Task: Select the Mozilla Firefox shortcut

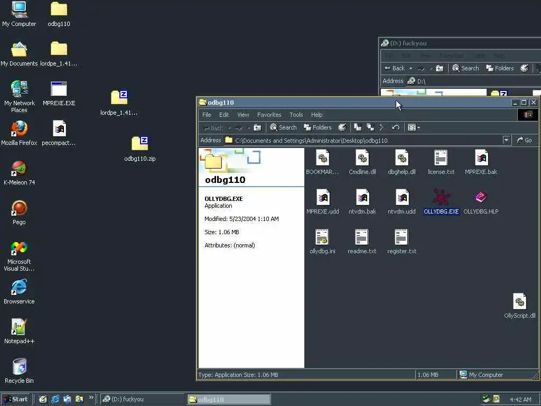Action: pyautogui.click(x=19, y=133)
